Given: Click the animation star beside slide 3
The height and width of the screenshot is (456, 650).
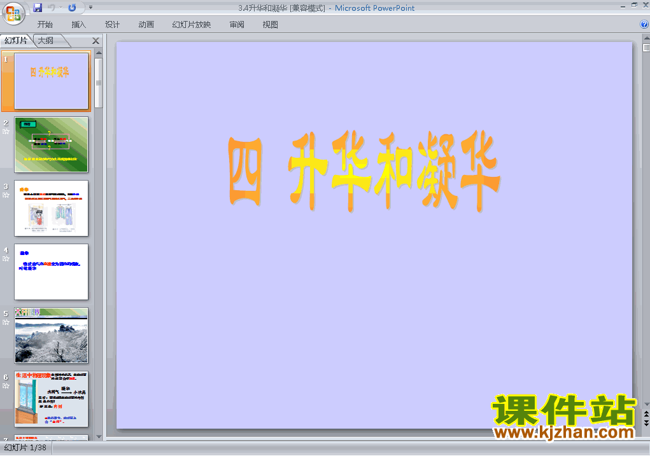Looking at the screenshot, I should (x=6, y=195).
